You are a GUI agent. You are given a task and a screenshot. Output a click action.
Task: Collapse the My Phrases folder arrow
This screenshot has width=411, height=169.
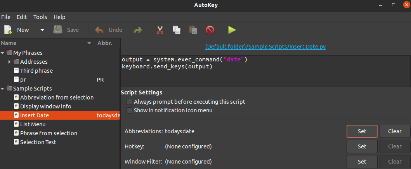pos(3,53)
